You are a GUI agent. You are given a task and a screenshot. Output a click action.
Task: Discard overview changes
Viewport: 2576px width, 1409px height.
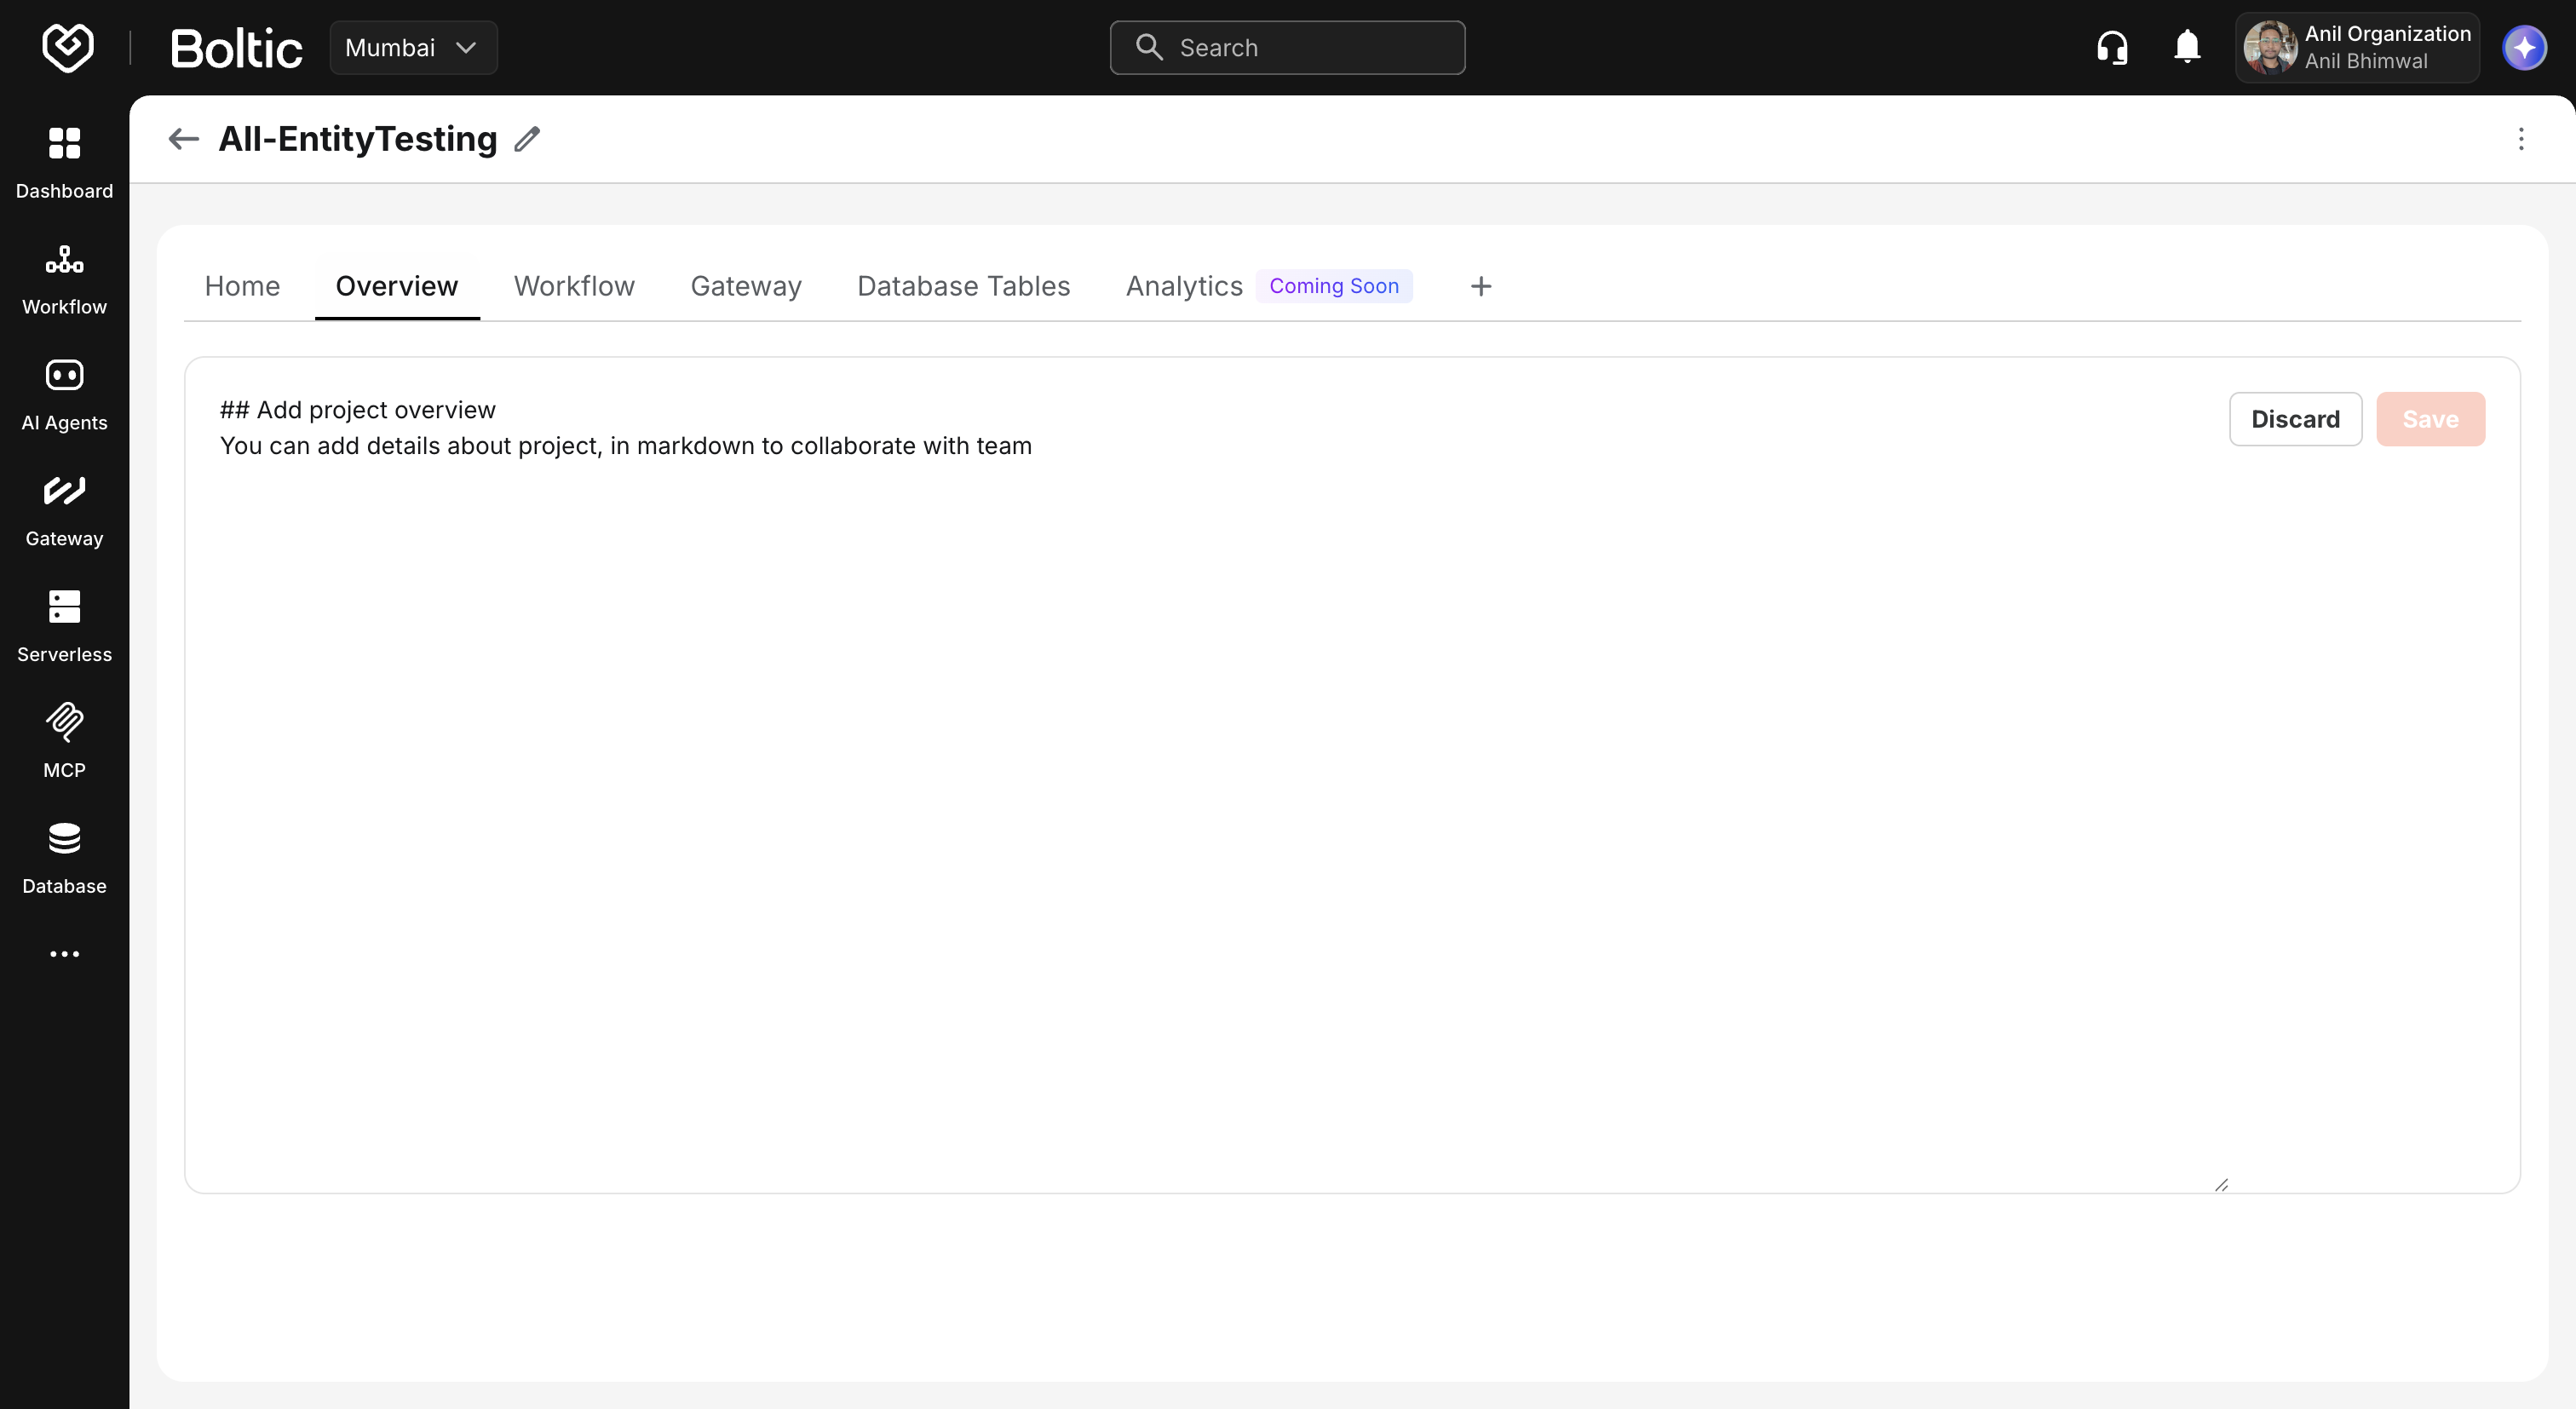pos(2295,419)
